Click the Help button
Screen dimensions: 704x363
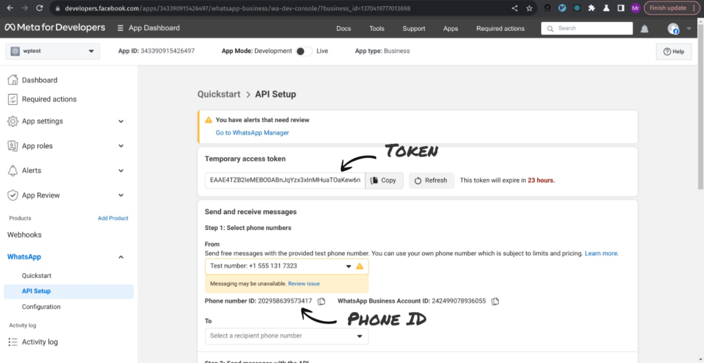click(674, 51)
